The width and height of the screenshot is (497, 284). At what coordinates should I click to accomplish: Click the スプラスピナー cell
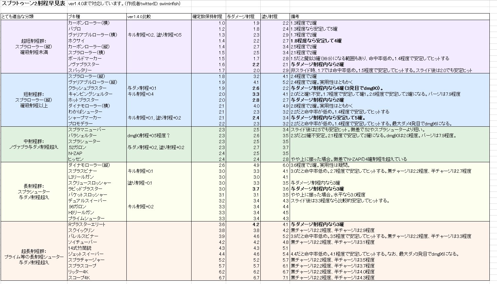97,171
